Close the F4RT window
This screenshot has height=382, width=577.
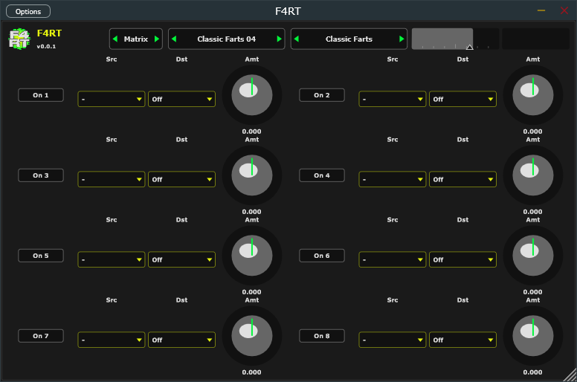click(x=564, y=10)
